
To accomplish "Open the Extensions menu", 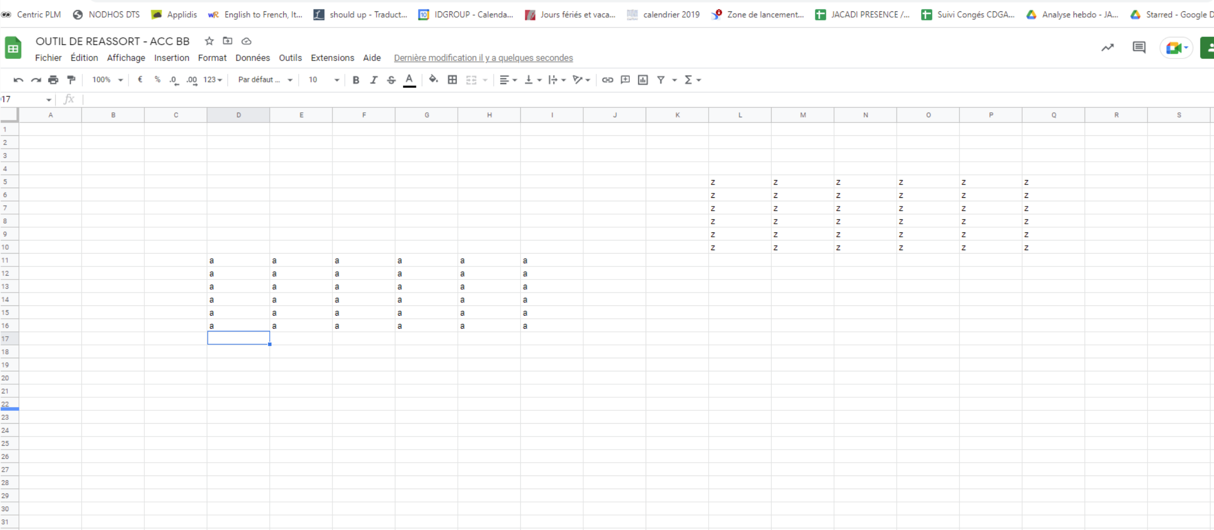I will (x=332, y=58).
